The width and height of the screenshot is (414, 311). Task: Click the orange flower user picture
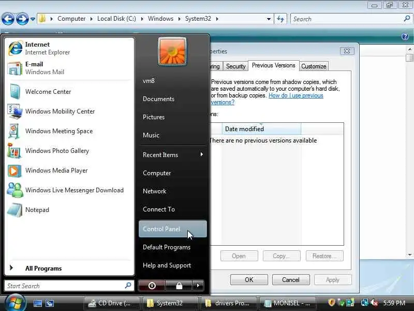(x=172, y=51)
